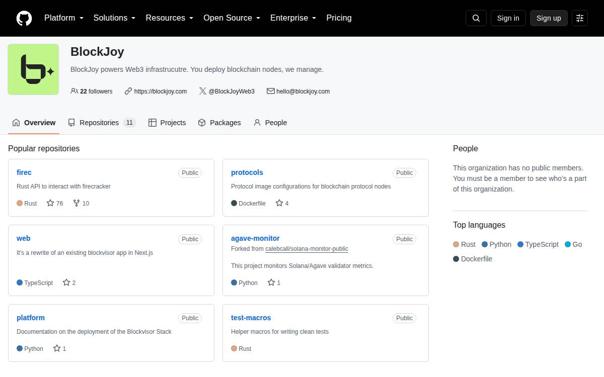
Task: Open the protocols repository
Action: coord(247,172)
